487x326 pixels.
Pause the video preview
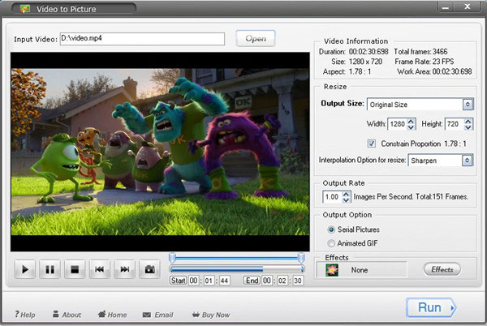50,269
